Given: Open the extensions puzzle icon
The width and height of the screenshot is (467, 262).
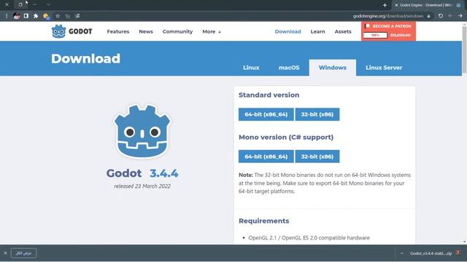Looking at the screenshot, I should (36, 16).
